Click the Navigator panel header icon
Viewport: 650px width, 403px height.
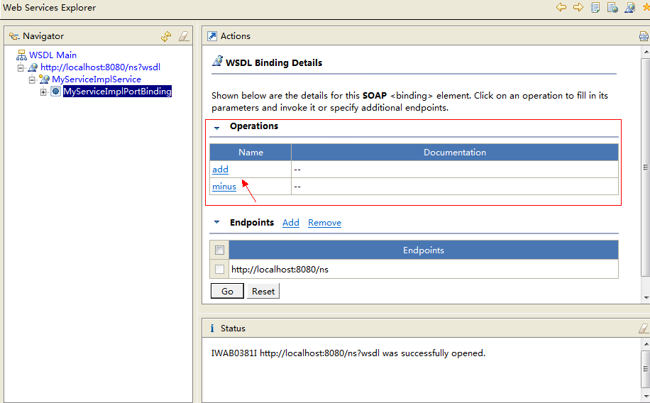[x=14, y=36]
